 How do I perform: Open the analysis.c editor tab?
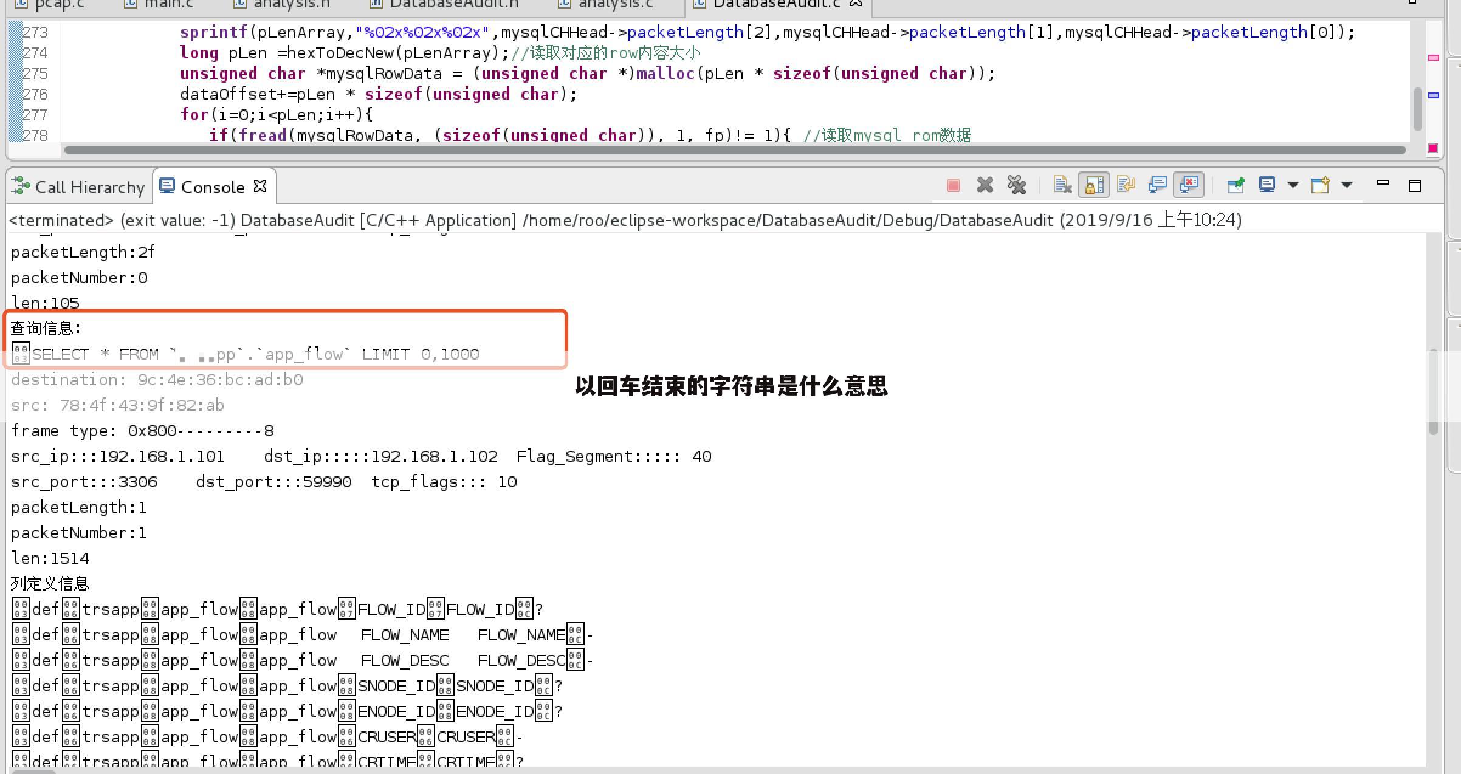coord(606,5)
